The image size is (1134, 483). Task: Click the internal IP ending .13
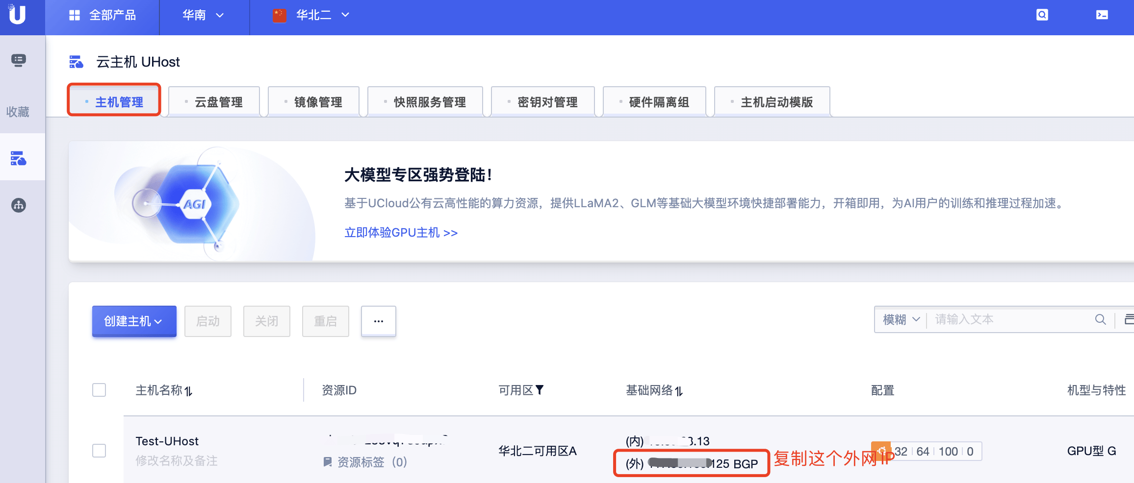pos(668,441)
